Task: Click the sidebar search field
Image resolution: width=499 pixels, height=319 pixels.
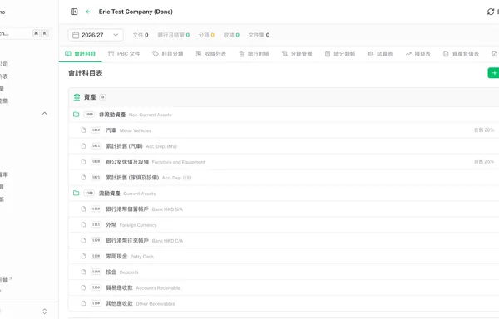Action: pos(25,33)
